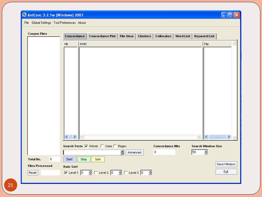
Task: Open the Word List tab
Action: click(x=183, y=36)
